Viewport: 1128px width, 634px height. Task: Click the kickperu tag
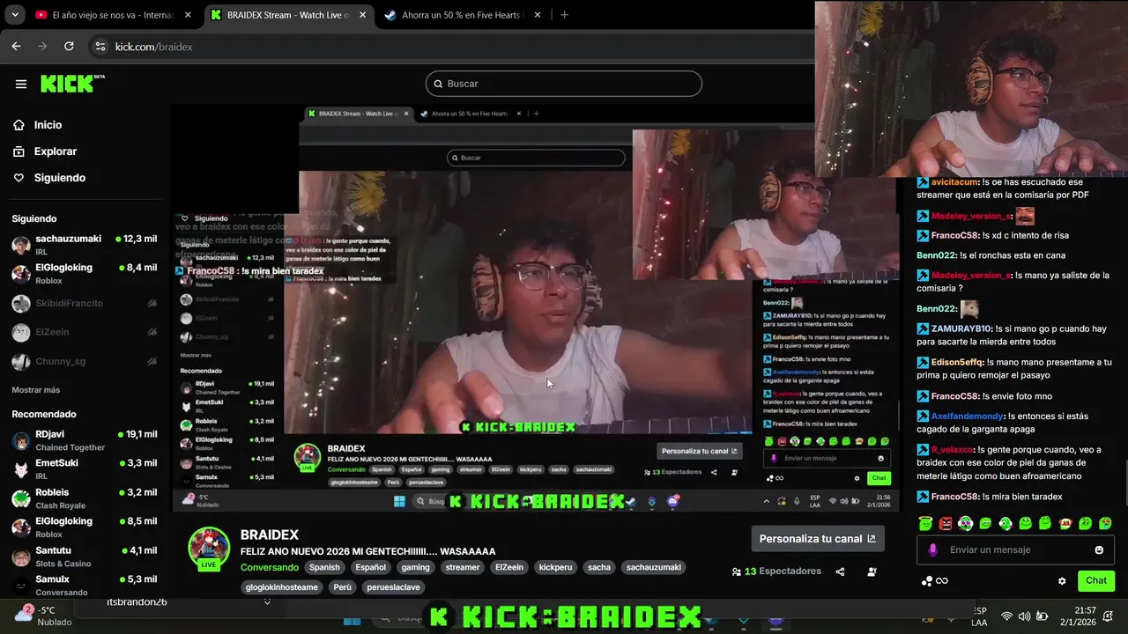click(555, 568)
